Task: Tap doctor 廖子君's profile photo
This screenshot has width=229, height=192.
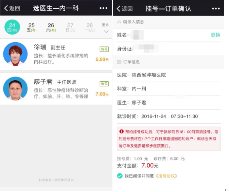Action: 15,89
